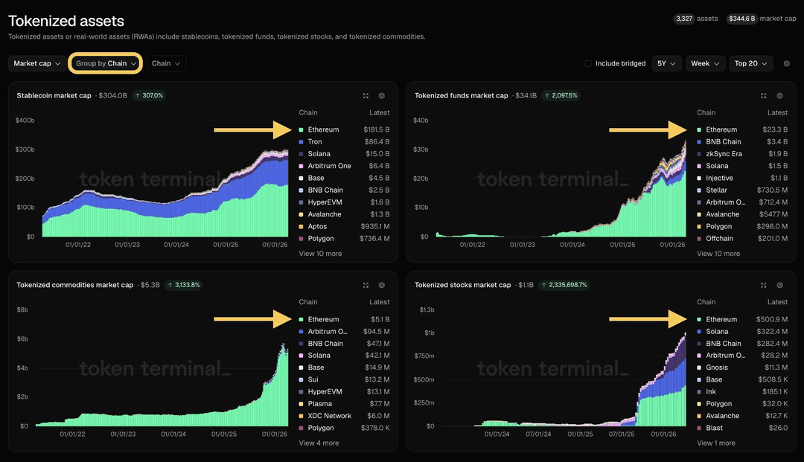Open Tokenized commodities chart settings gear
This screenshot has width=804, height=462.
[x=382, y=285]
